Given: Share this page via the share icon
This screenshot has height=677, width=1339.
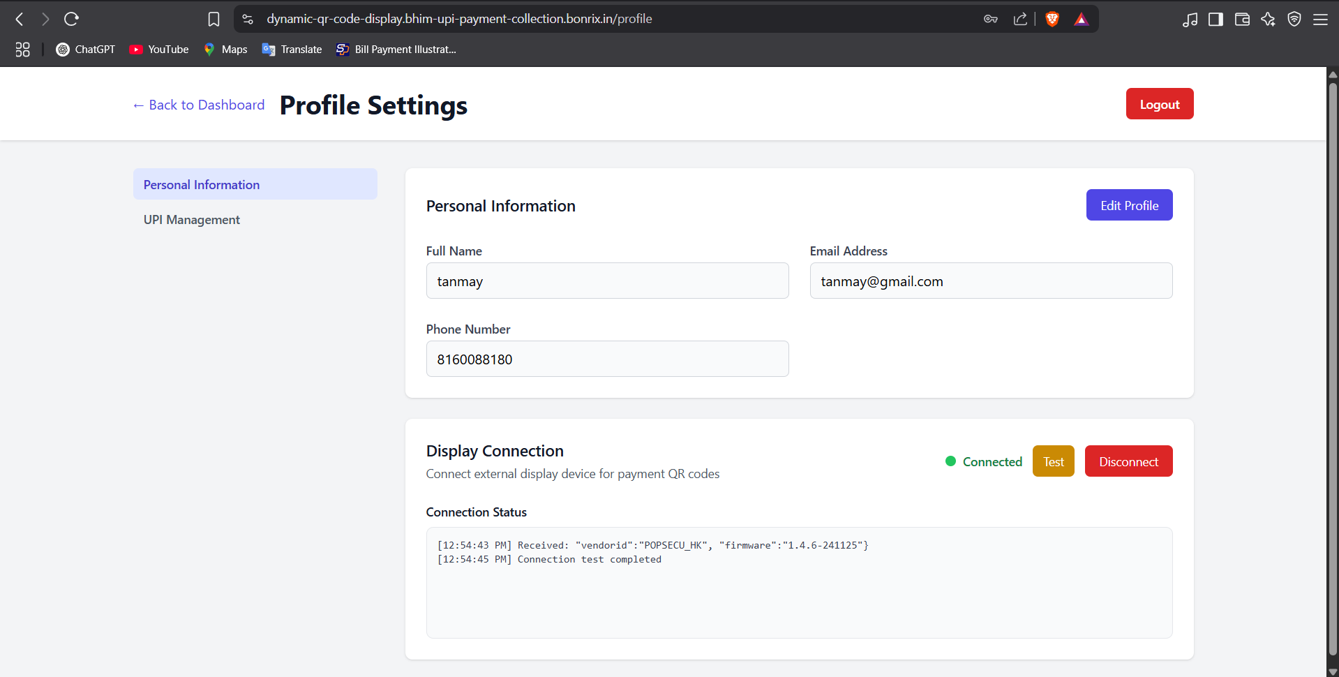Looking at the screenshot, I should coord(1020,19).
